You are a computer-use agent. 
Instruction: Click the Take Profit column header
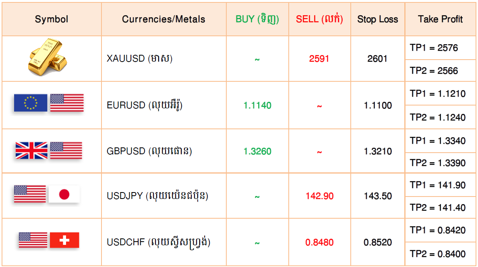pos(440,19)
